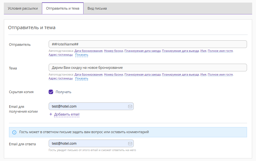Expand Показать under the Тема field
This screenshot has width=256, height=161.
(82, 78)
